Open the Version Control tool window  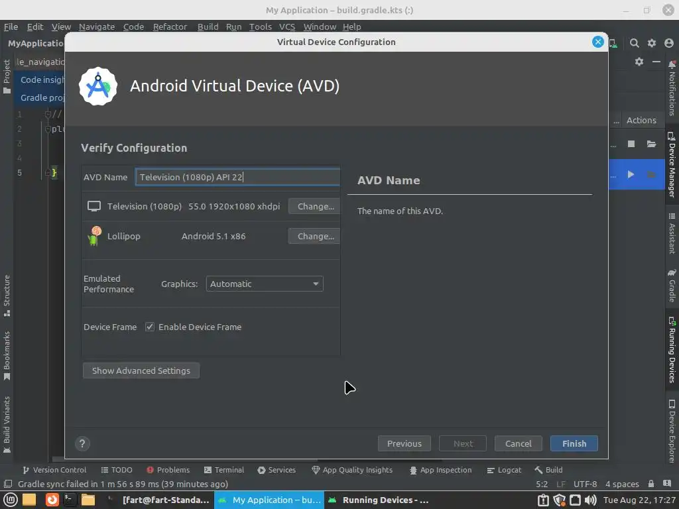(x=54, y=470)
